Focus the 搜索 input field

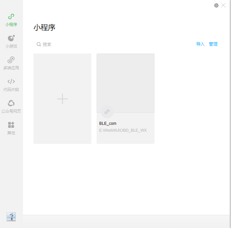99,44
